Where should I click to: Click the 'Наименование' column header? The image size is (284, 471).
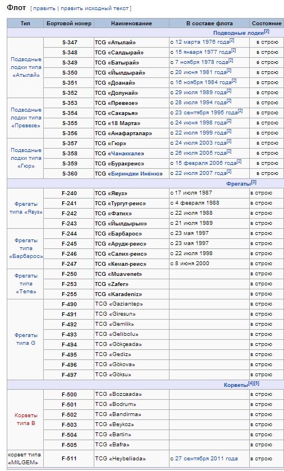point(131,24)
